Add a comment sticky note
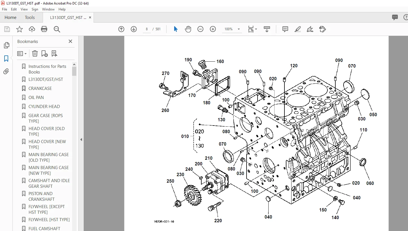408x231 pixels. tap(285, 29)
